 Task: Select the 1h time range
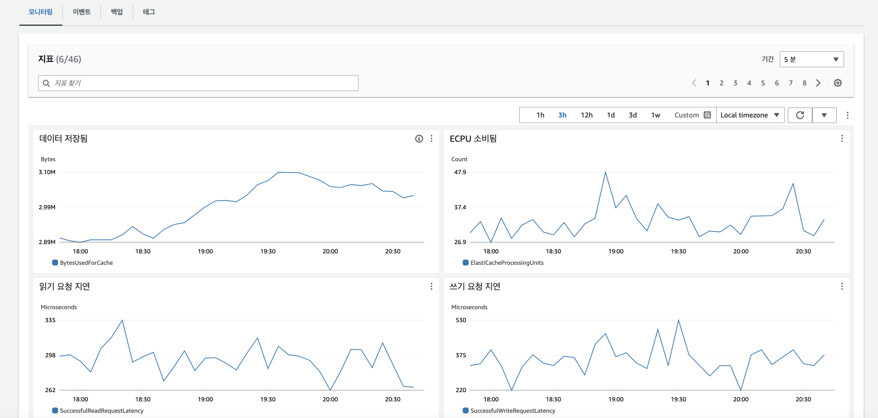(x=540, y=115)
